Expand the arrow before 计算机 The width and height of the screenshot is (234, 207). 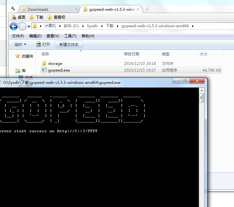click(x=41, y=26)
